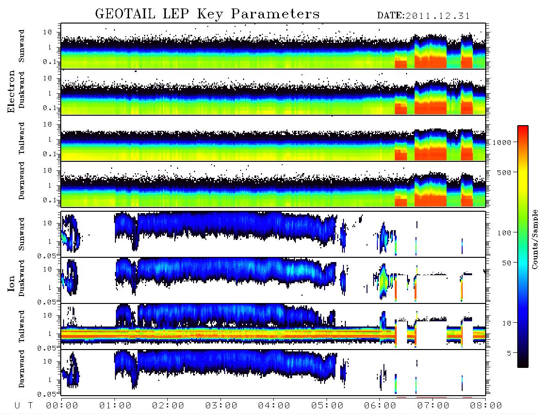Click the Ion Tailward panel label

(22, 326)
